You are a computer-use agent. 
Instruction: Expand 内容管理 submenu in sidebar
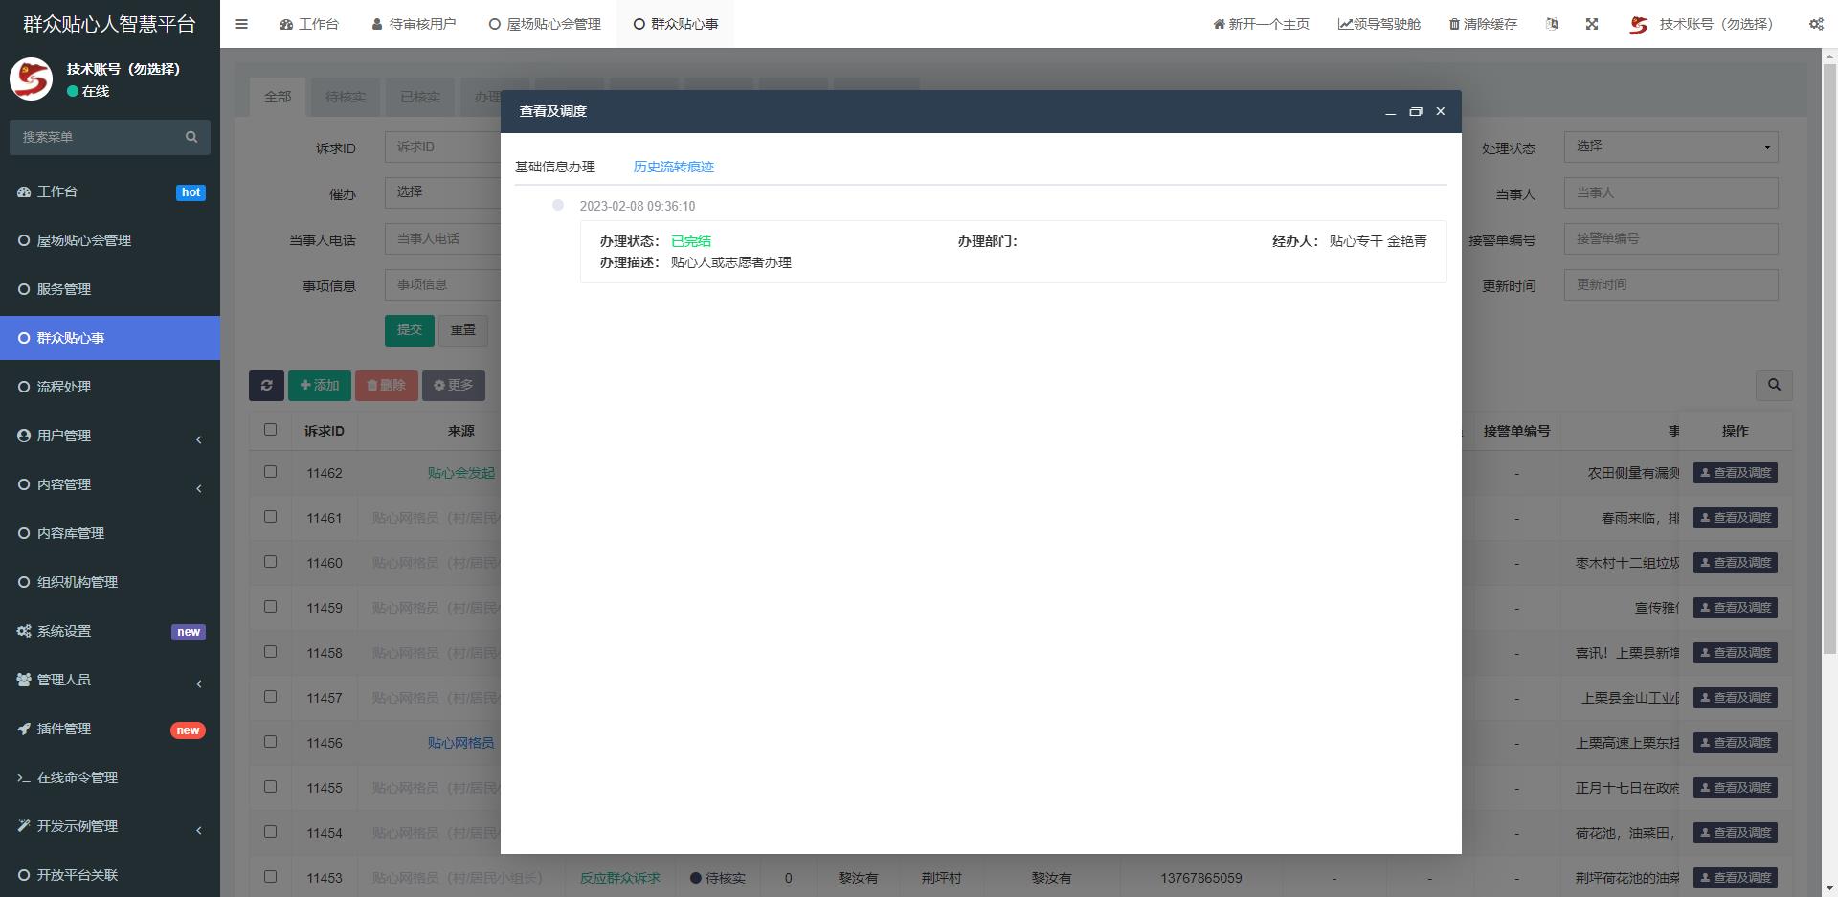click(x=110, y=484)
